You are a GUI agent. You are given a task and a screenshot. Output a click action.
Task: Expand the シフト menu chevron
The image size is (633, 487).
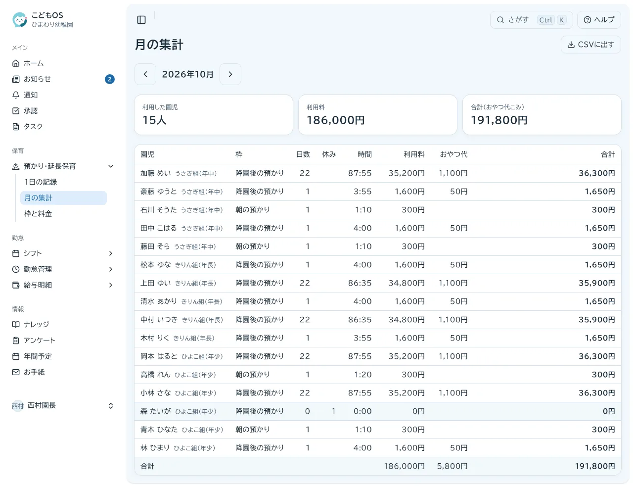coord(111,253)
